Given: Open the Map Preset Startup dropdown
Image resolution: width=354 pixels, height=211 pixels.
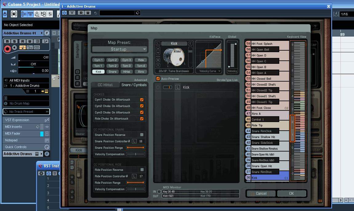Looking at the screenshot, I should click(119, 49).
